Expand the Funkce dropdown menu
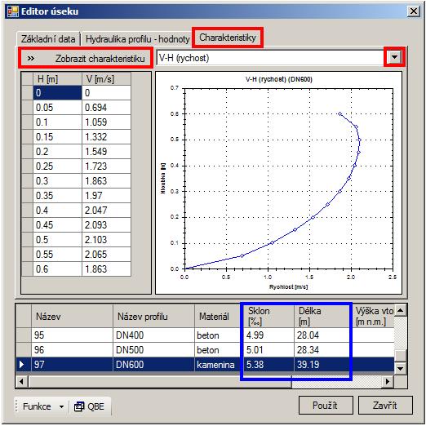This screenshot has height=426, width=426. 62,406
